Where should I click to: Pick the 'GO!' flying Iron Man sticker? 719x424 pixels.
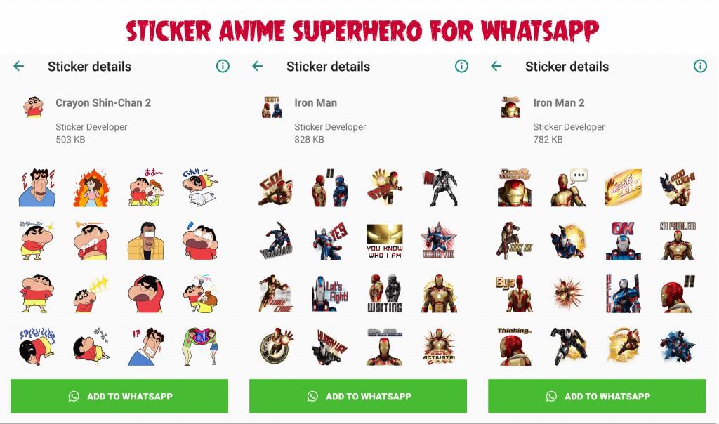point(275,188)
